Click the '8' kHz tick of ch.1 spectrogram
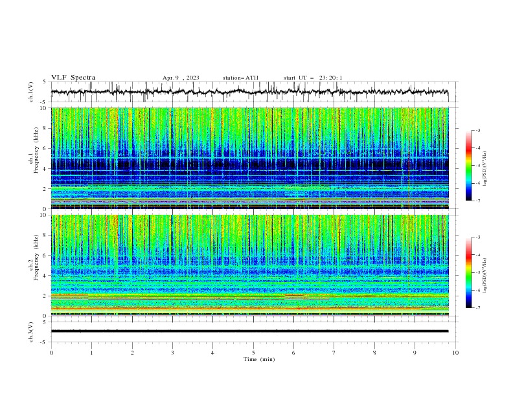 click(46, 128)
